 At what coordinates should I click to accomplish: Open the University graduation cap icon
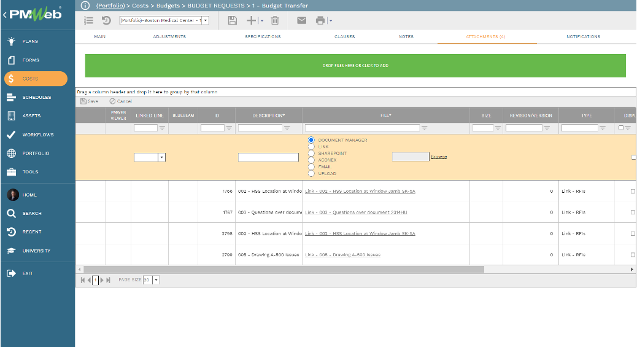click(x=12, y=251)
